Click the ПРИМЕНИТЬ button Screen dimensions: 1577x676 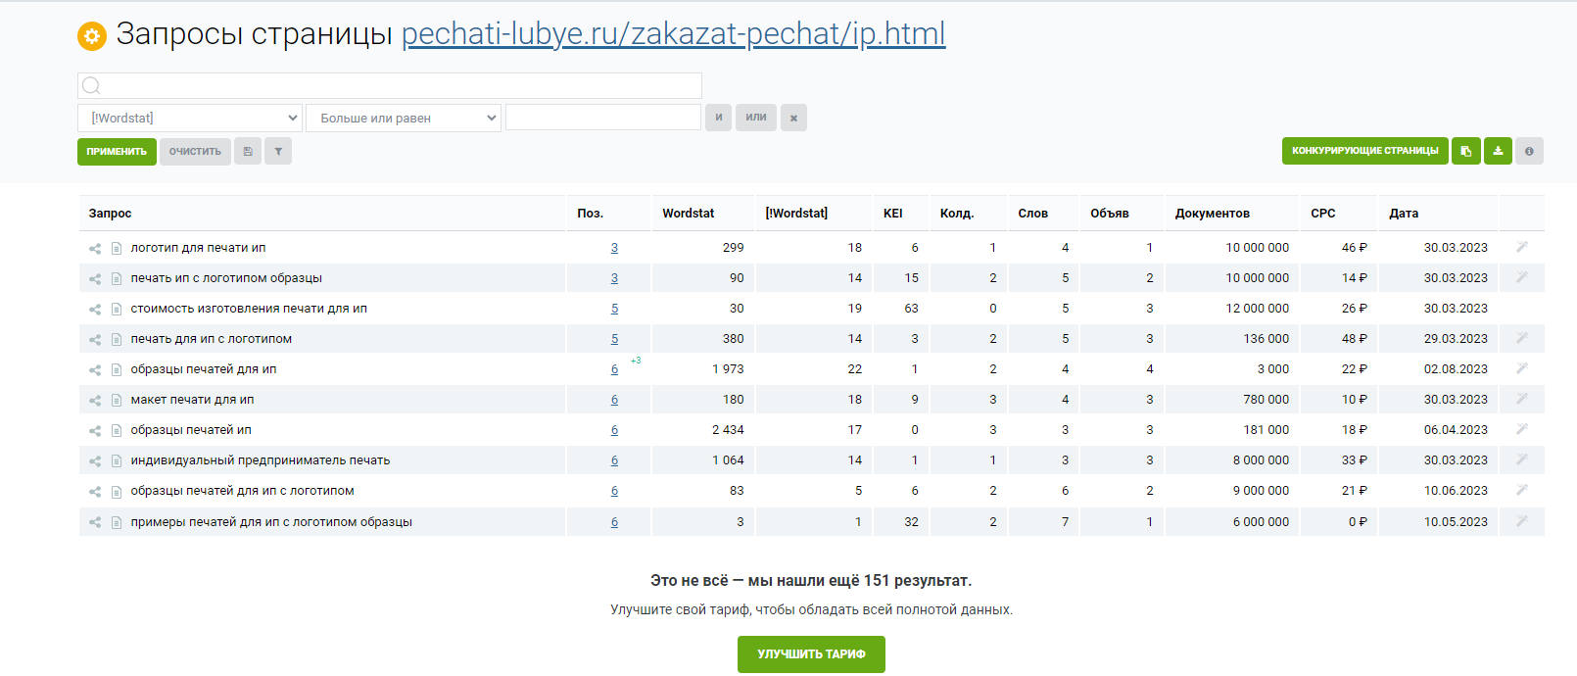(x=117, y=151)
